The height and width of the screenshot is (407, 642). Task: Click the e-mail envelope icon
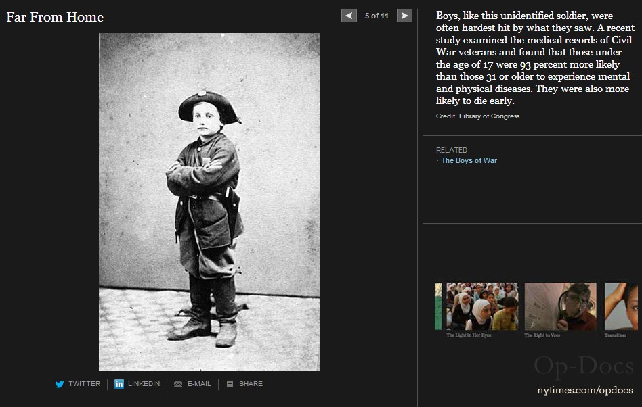[x=178, y=384]
